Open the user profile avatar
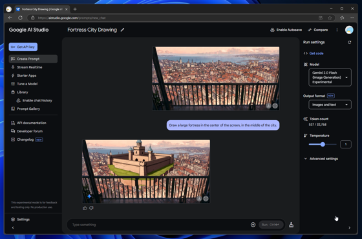 tap(349, 30)
